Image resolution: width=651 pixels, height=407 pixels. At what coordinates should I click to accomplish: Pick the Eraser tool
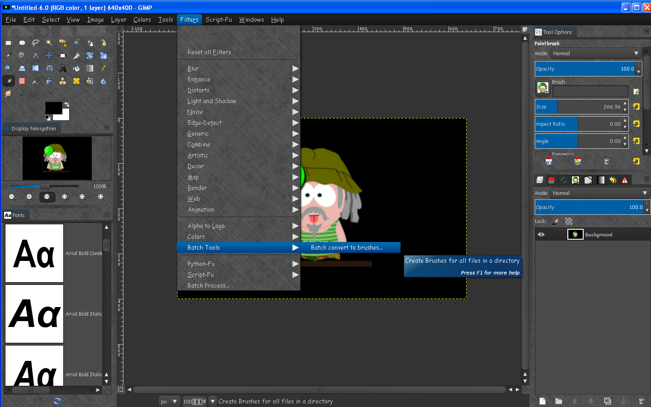coord(22,81)
